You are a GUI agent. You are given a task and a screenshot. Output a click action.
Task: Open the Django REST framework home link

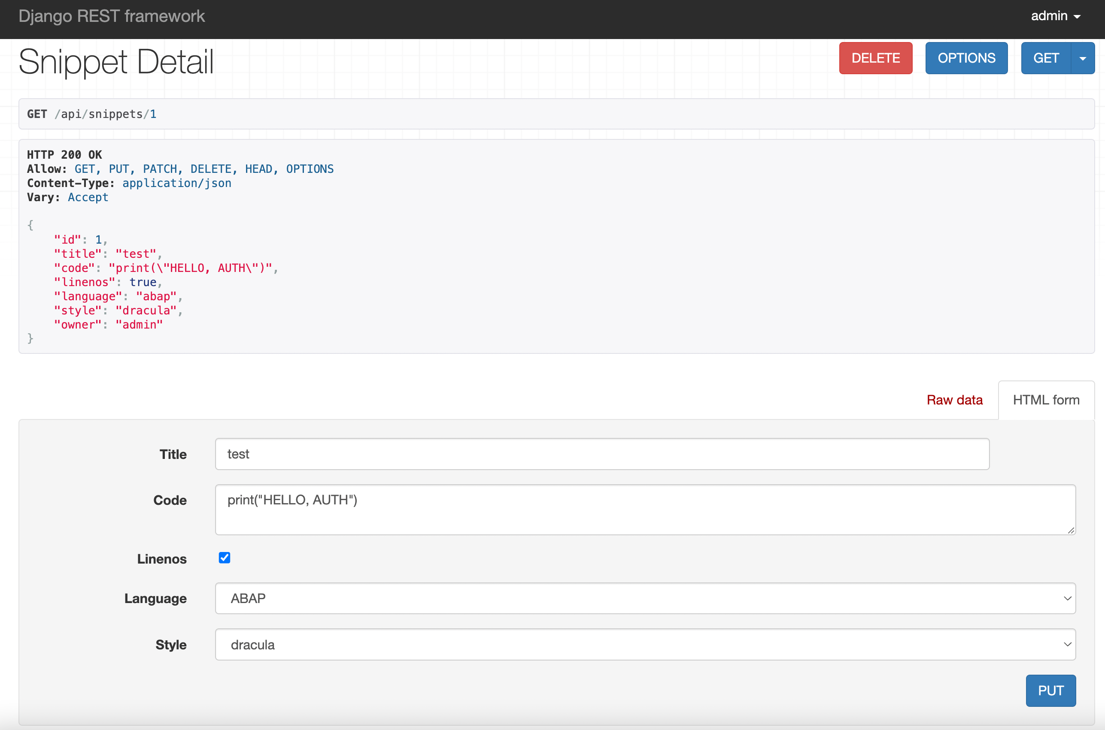tap(112, 16)
